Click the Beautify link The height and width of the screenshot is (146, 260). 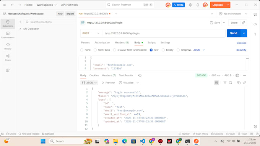[x=241, y=50]
